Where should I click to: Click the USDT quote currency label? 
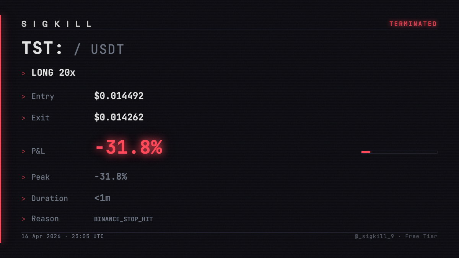(107, 50)
